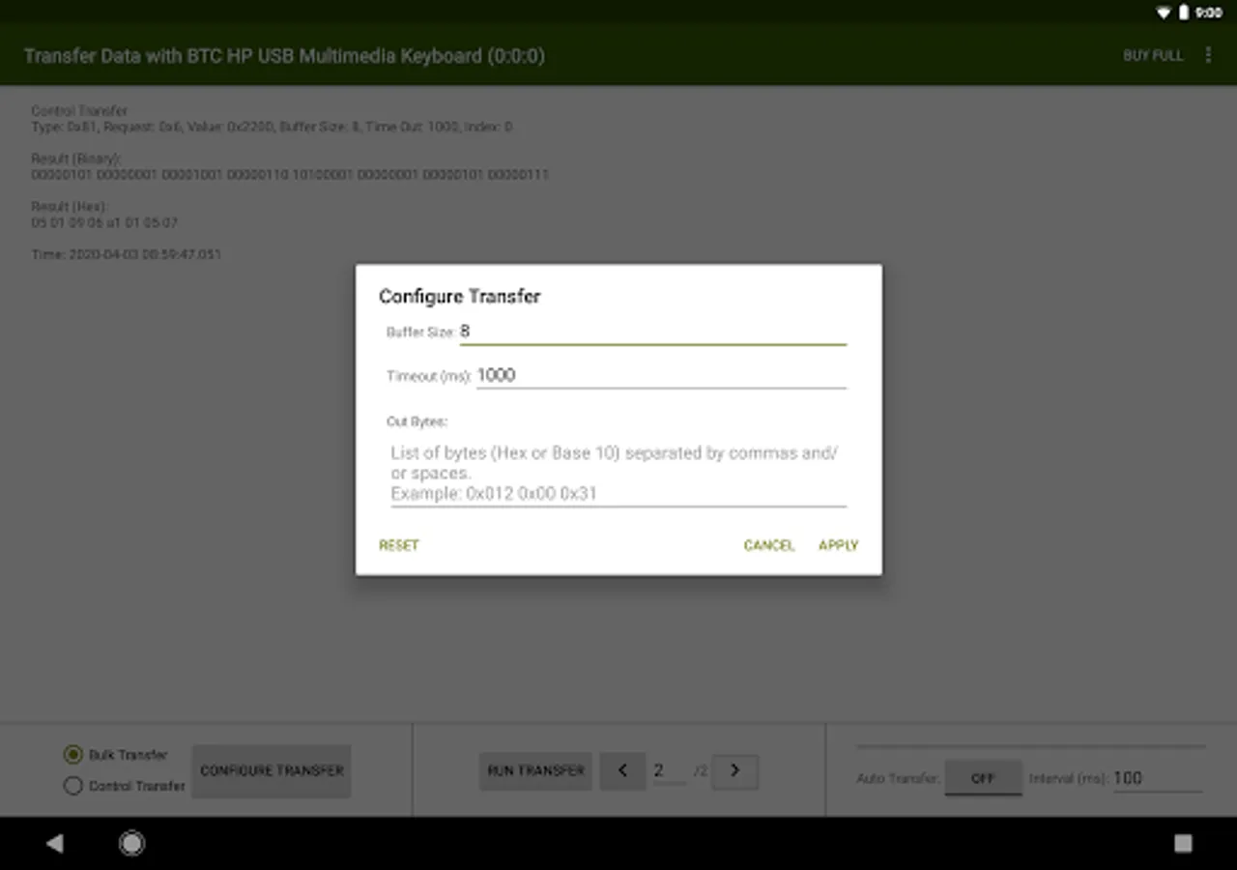Check the Wi-Fi status icon

tap(1164, 13)
